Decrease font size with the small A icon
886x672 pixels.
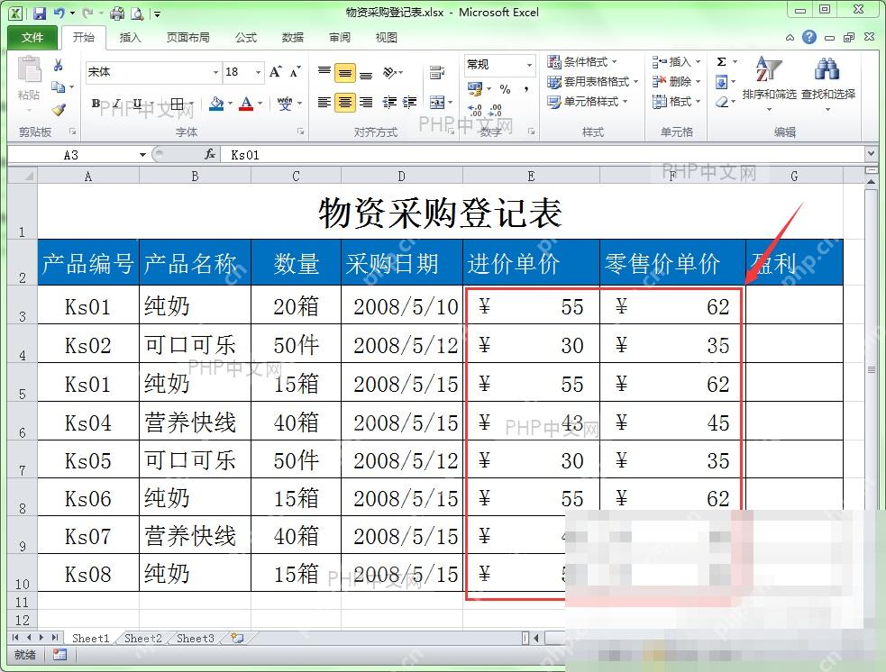pyautogui.click(x=295, y=72)
